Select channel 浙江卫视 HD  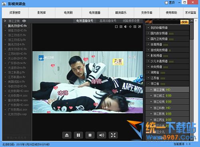tap(167, 90)
